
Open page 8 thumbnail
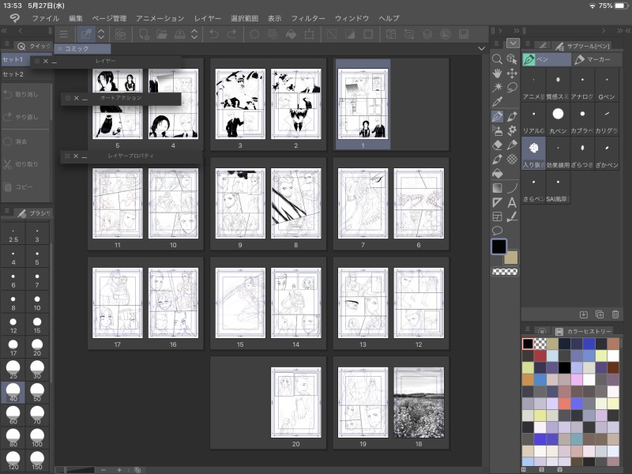pos(295,203)
